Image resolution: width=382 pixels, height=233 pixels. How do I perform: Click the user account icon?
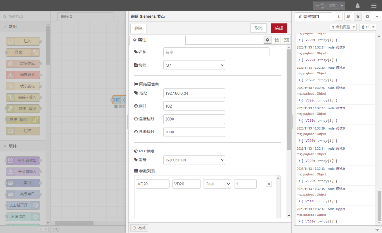(x=357, y=6)
